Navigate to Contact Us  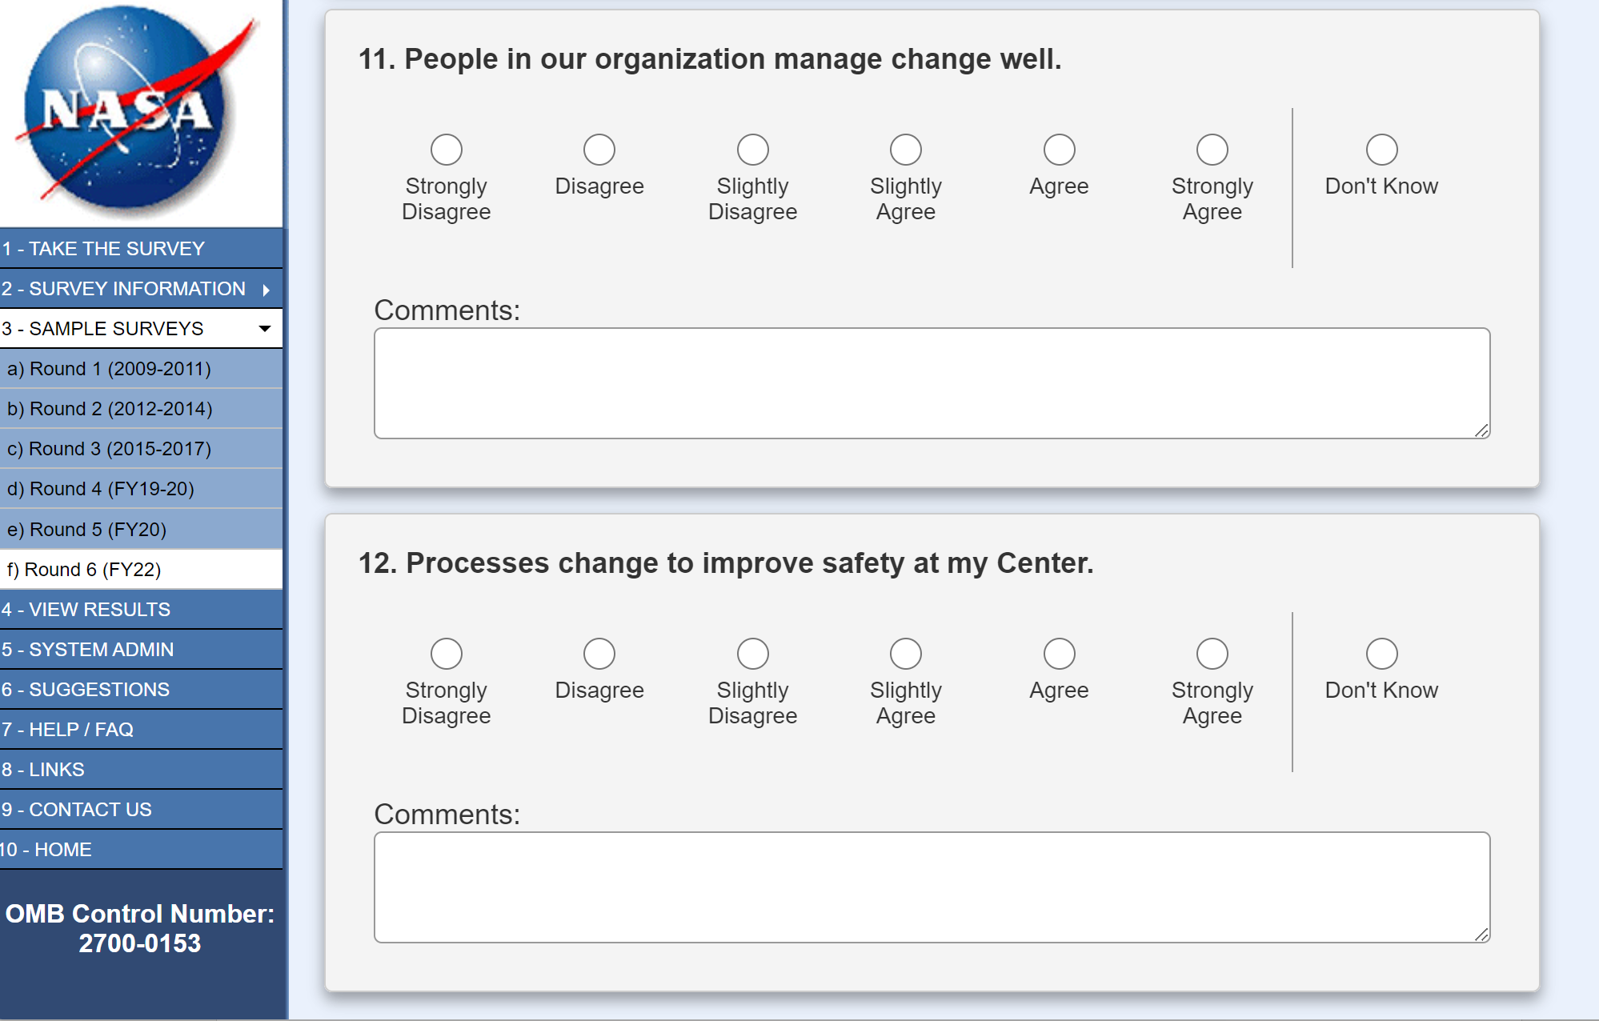click(77, 810)
